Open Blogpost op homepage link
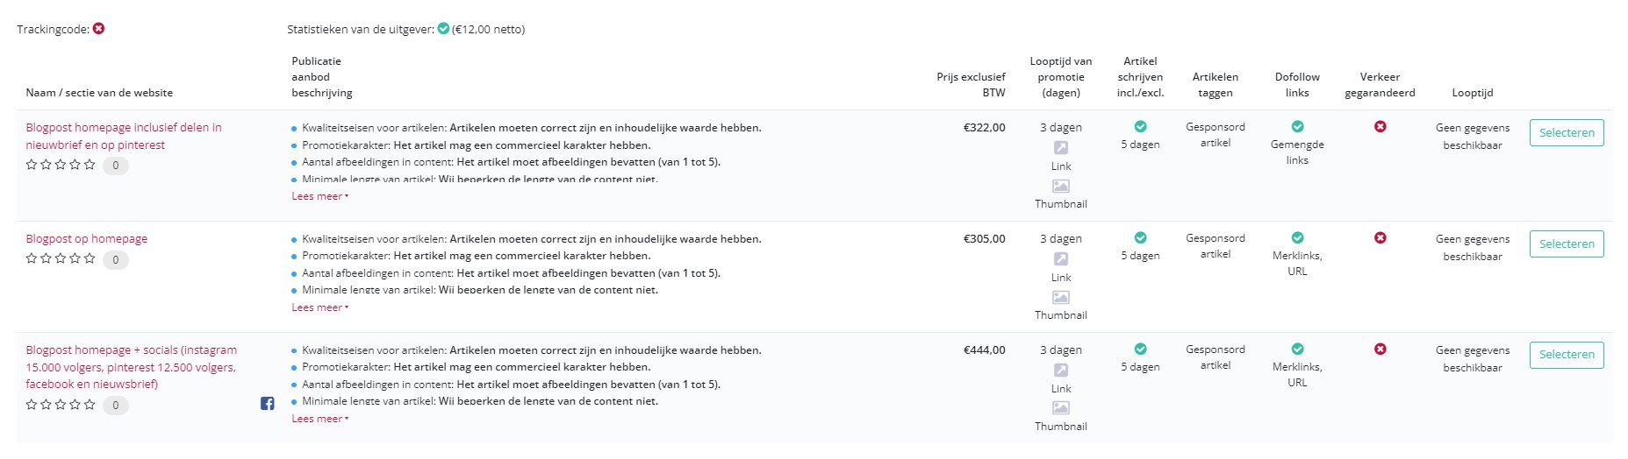 click(x=87, y=238)
